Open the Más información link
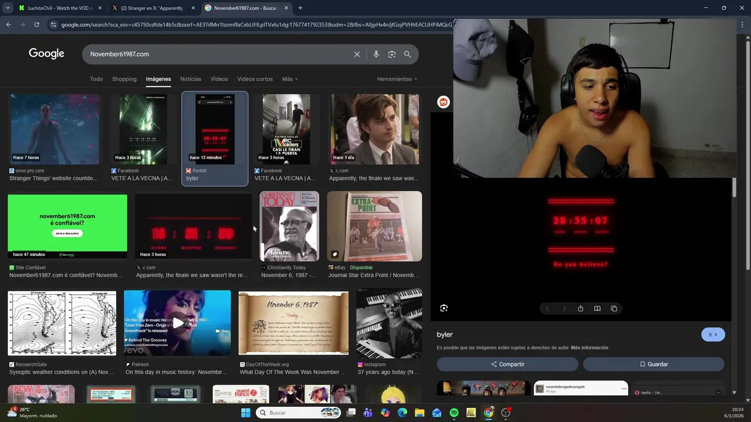 (589, 348)
